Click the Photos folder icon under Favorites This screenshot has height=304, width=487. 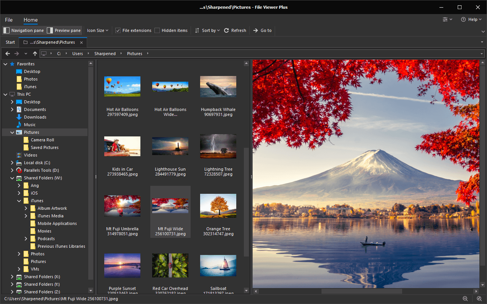click(x=19, y=79)
